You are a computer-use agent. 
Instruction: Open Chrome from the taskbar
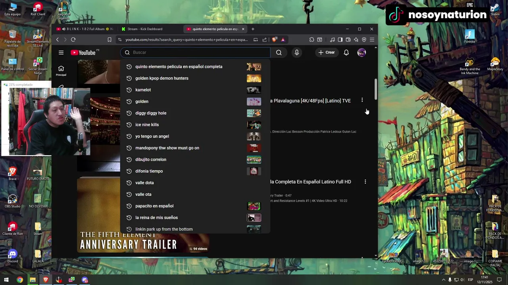(x=19, y=280)
